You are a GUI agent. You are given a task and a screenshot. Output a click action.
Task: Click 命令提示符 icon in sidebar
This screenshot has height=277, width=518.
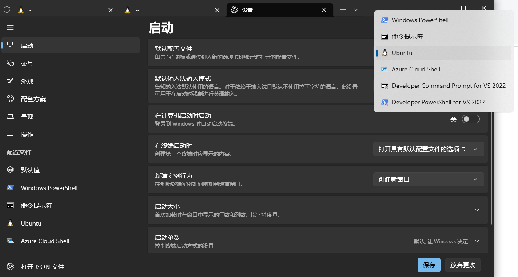tap(10, 206)
